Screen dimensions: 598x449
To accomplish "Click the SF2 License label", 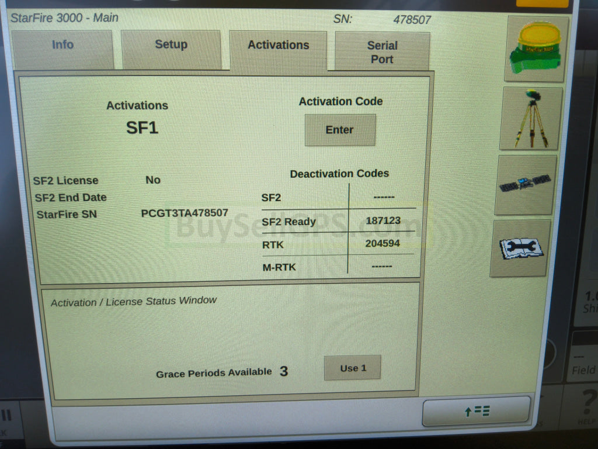I will coord(65,181).
